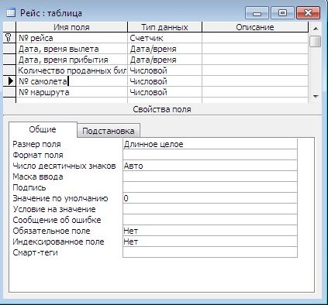Click the scroll up arrow in the field list

[316, 29]
